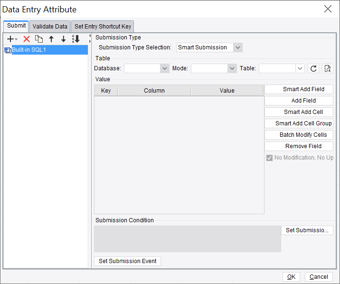
Task: Click the Smart Add Field button
Action: tap(299, 89)
